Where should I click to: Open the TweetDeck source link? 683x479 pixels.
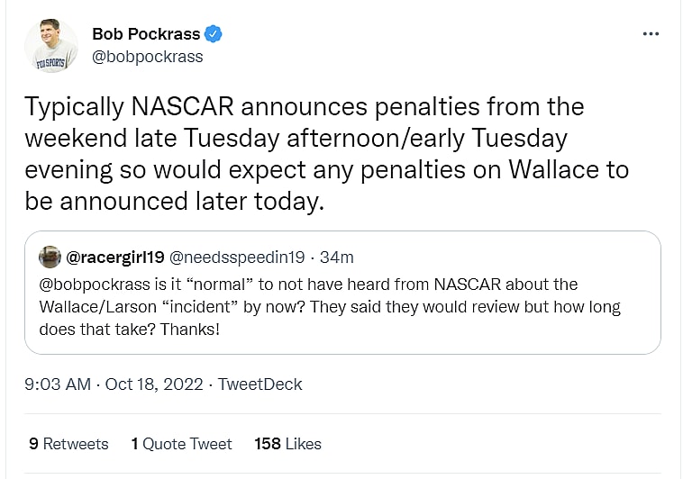point(260,384)
